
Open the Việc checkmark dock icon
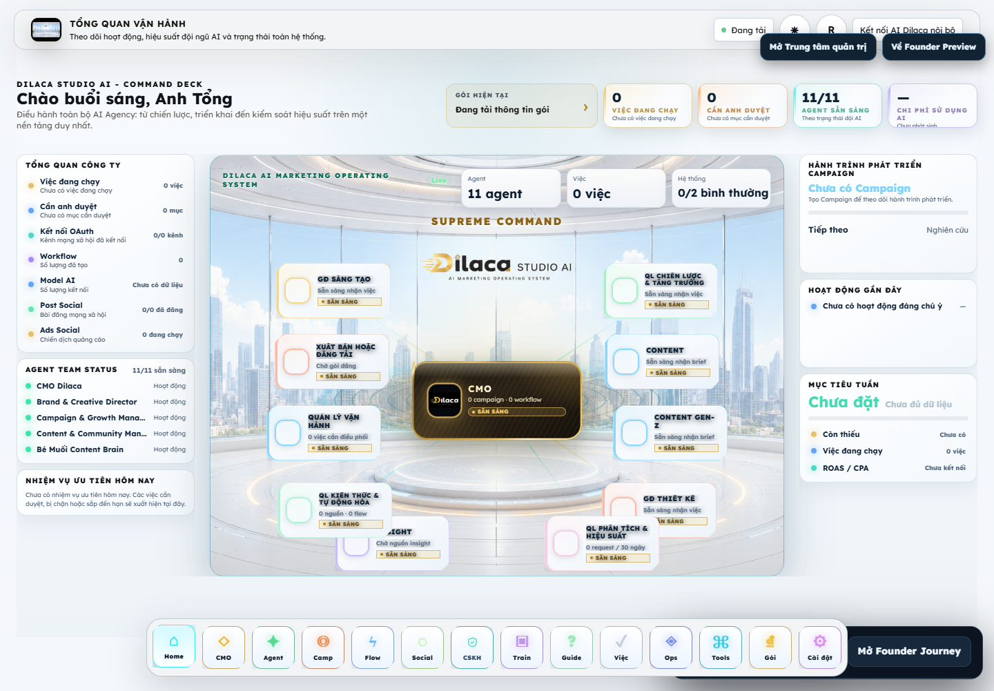[x=621, y=647]
